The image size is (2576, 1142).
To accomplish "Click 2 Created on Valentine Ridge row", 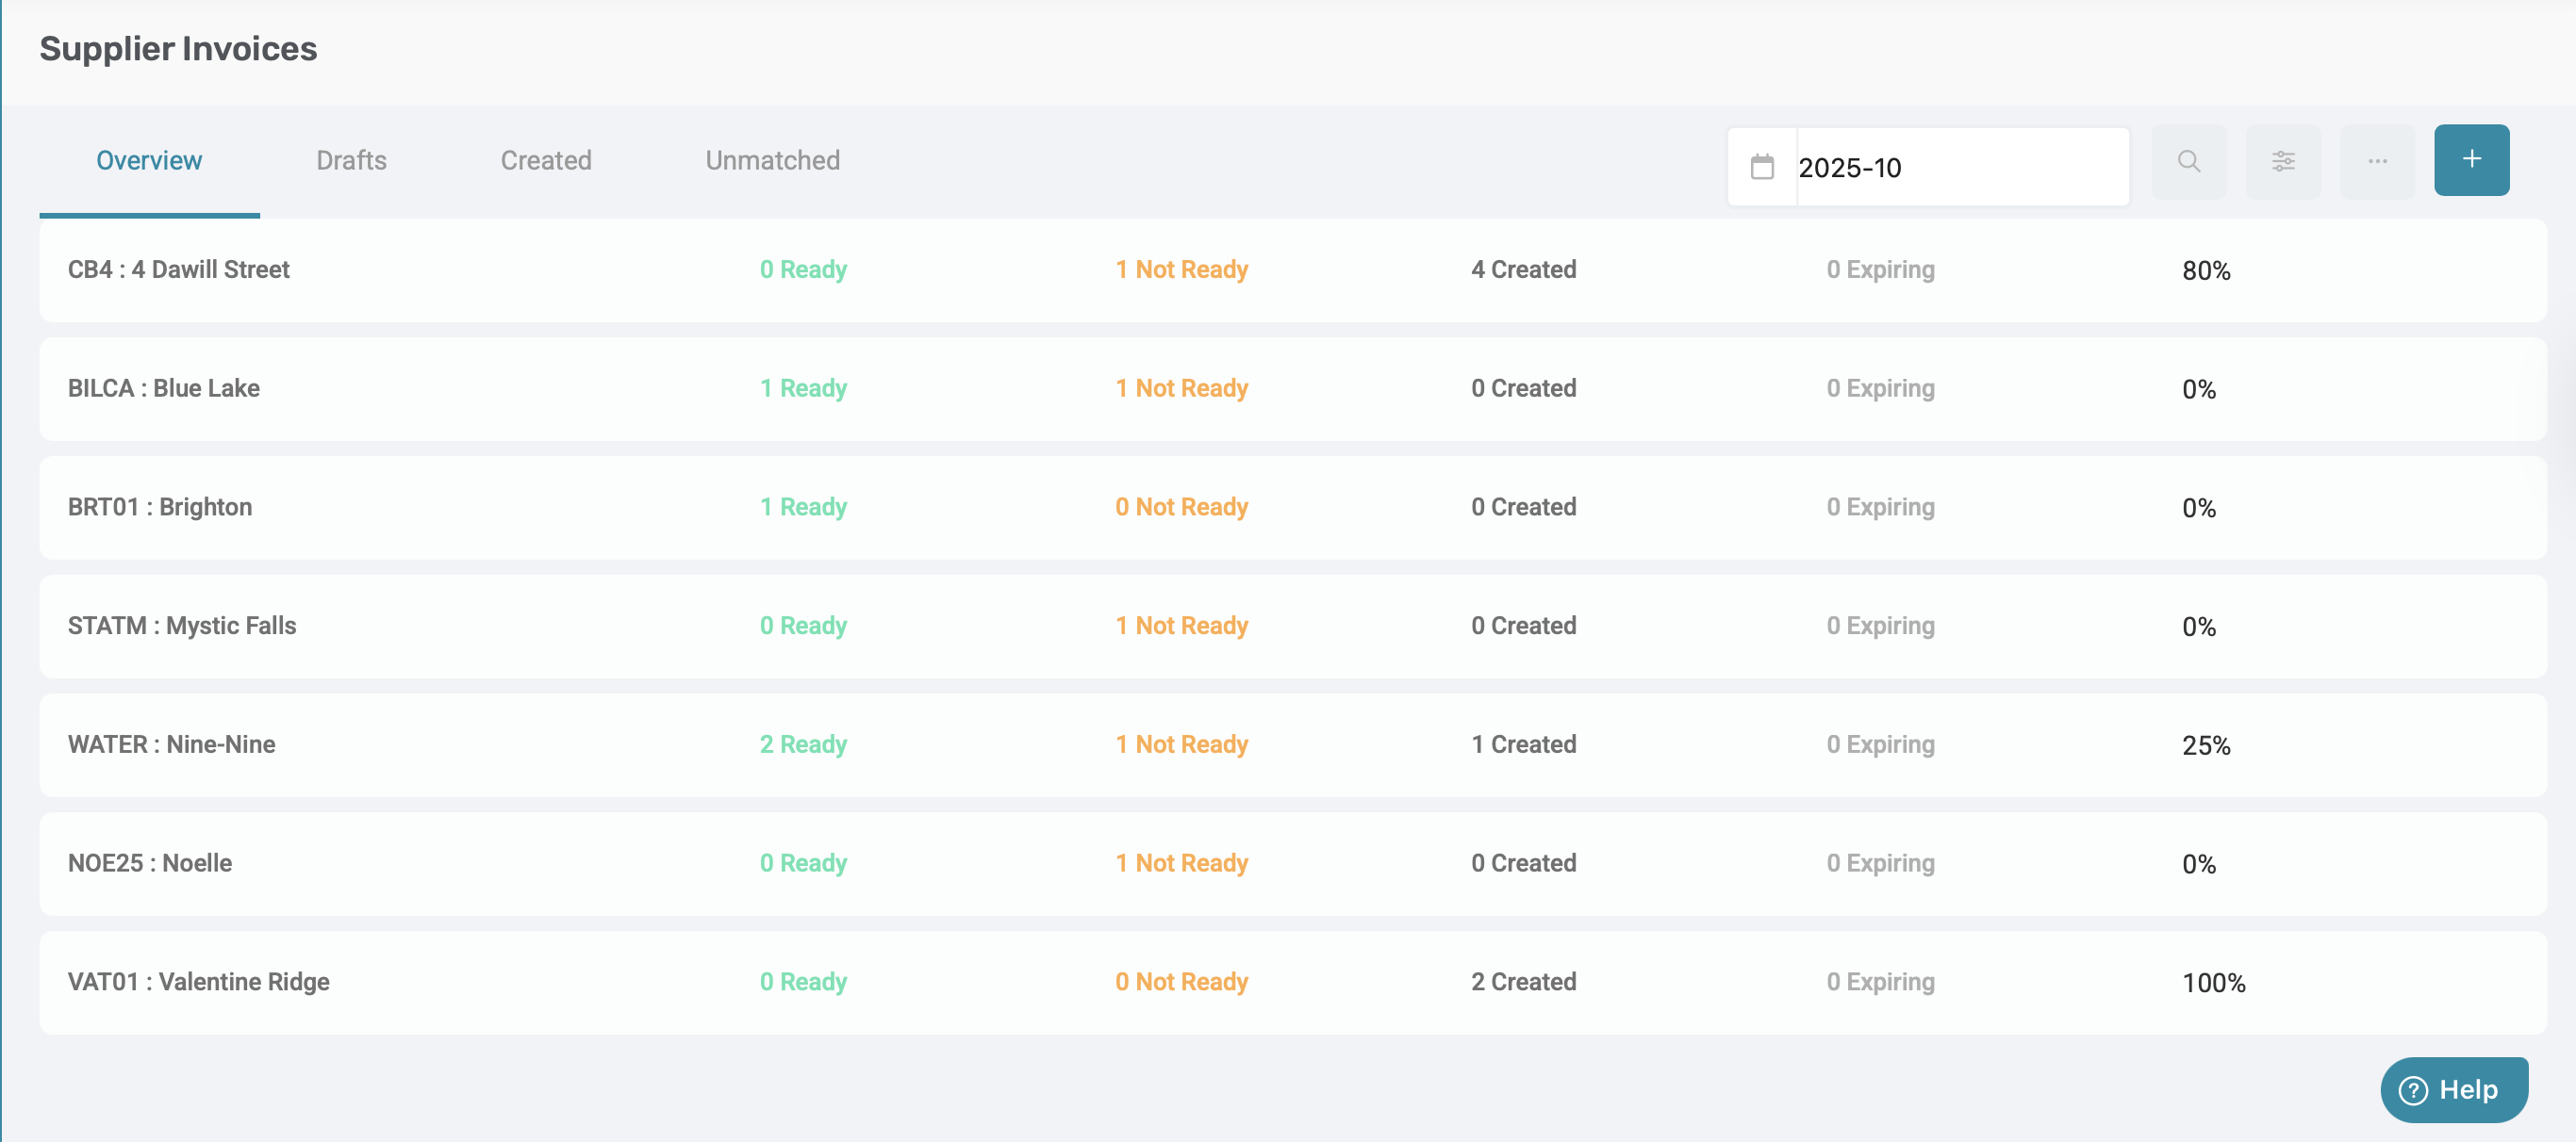I will 1523,982.
